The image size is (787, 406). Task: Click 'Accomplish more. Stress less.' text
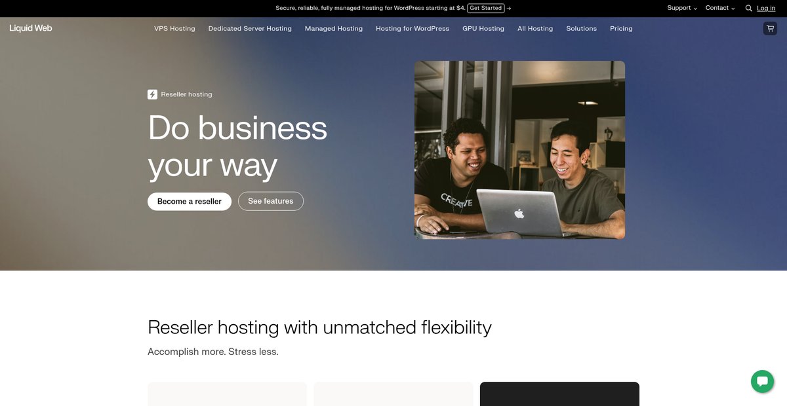click(x=213, y=352)
